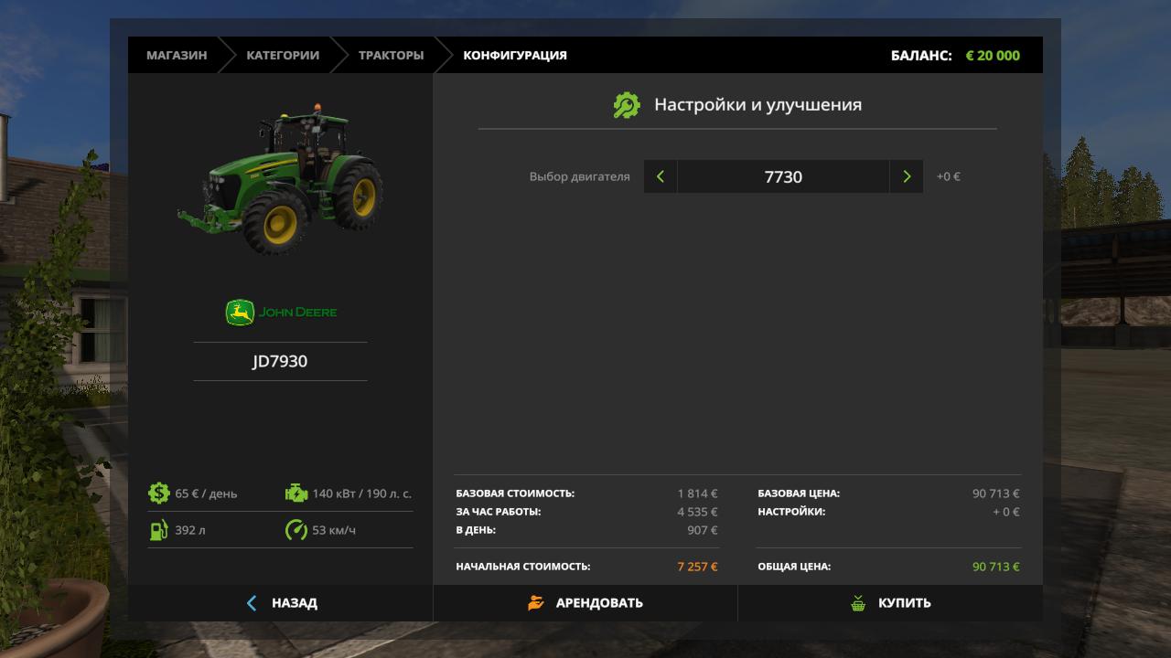The height and width of the screenshot is (658, 1171).
Task: Click the speedometer max speed icon
Action: point(296,530)
